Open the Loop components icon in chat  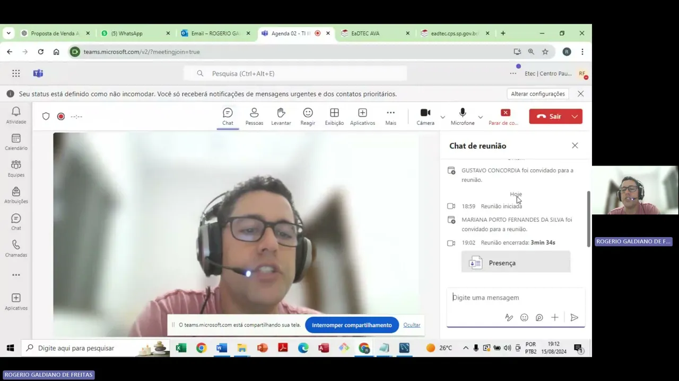[x=539, y=317]
